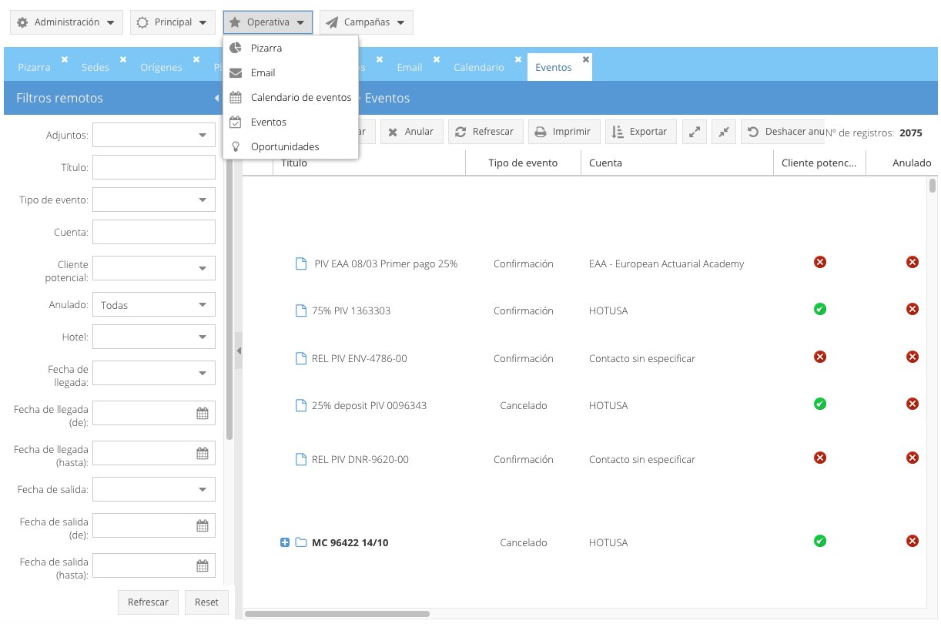Switch to the Calendario tab
Screen dimensions: 941x624
point(479,67)
